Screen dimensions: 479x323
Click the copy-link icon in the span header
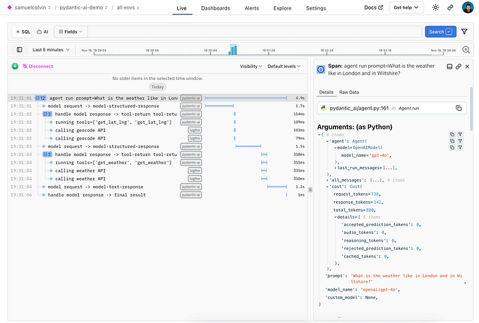(459, 66)
